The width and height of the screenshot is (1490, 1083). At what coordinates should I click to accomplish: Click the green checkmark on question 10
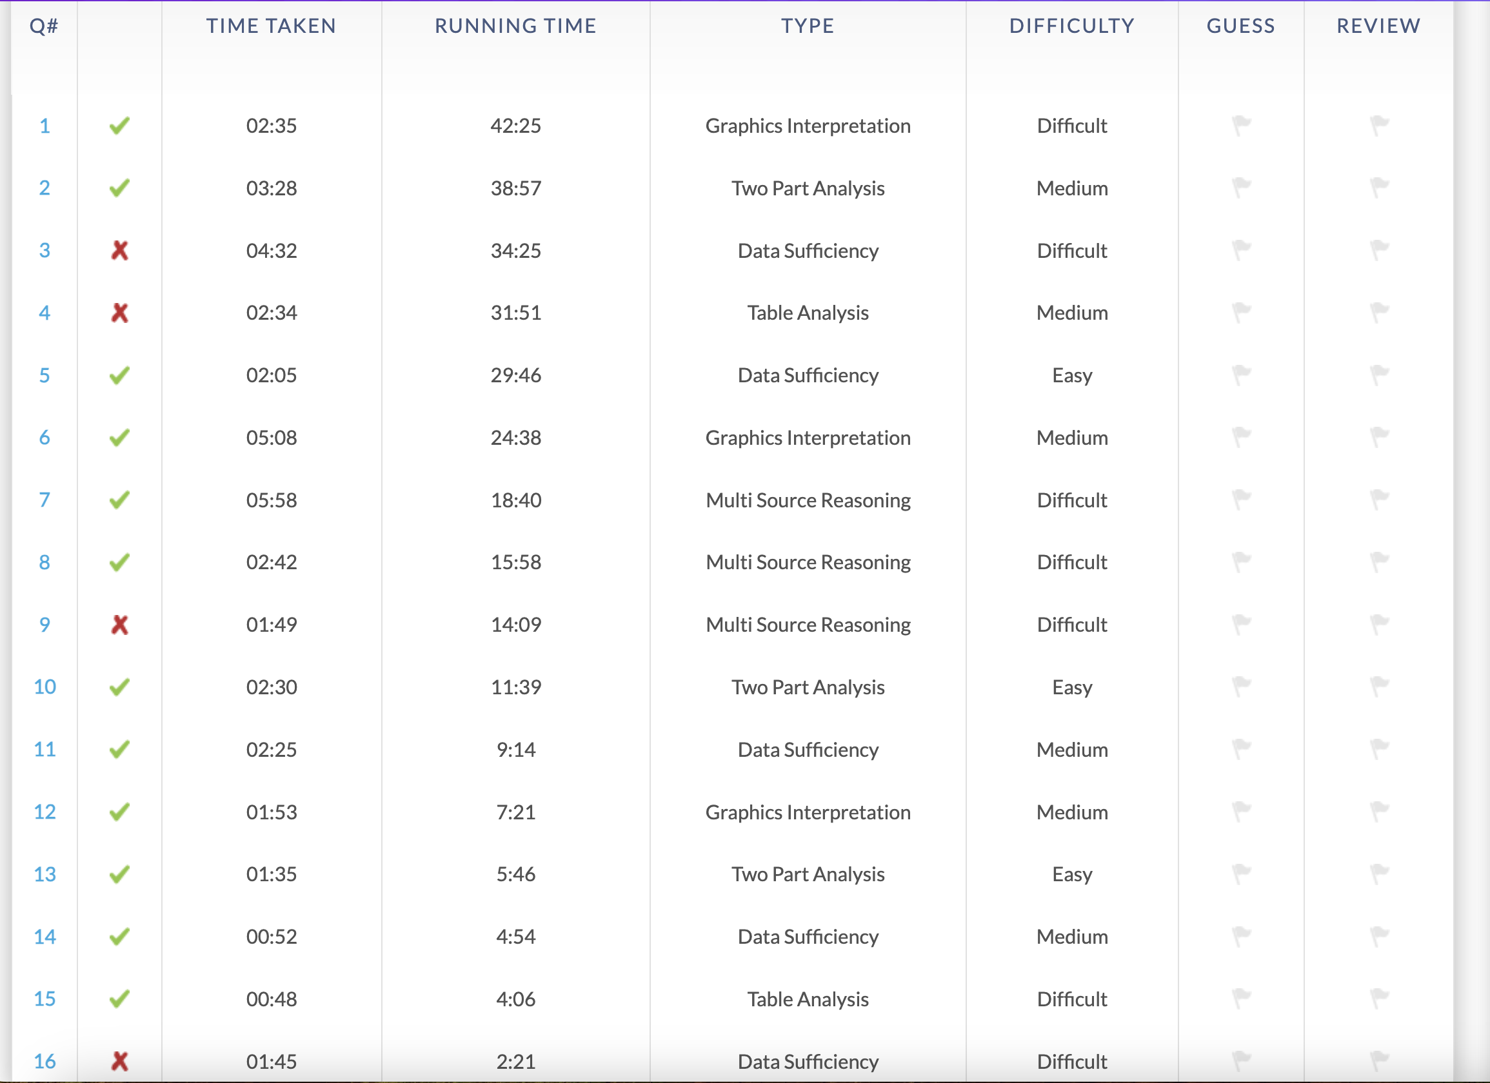[120, 687]
